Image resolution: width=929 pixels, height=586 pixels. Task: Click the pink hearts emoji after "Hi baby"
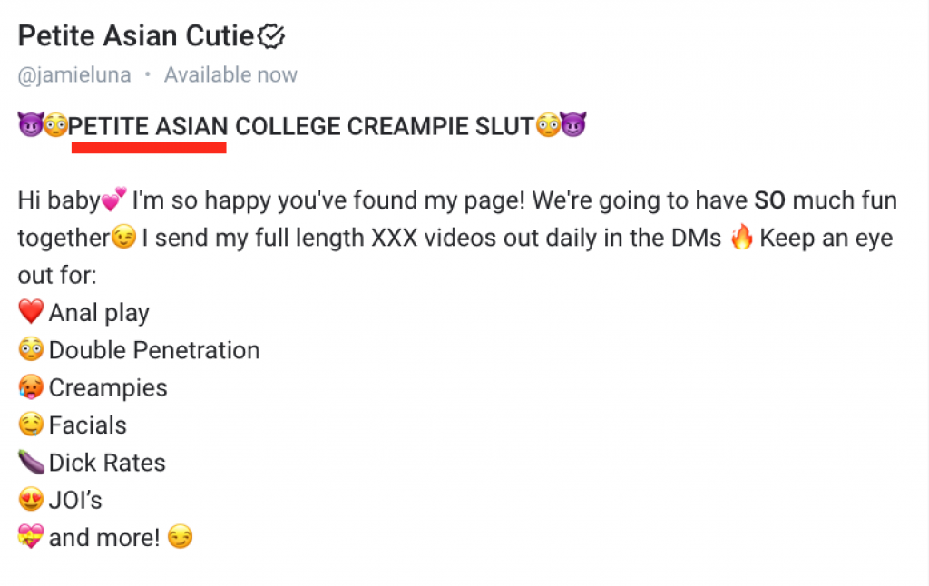[x=113, y=200]
